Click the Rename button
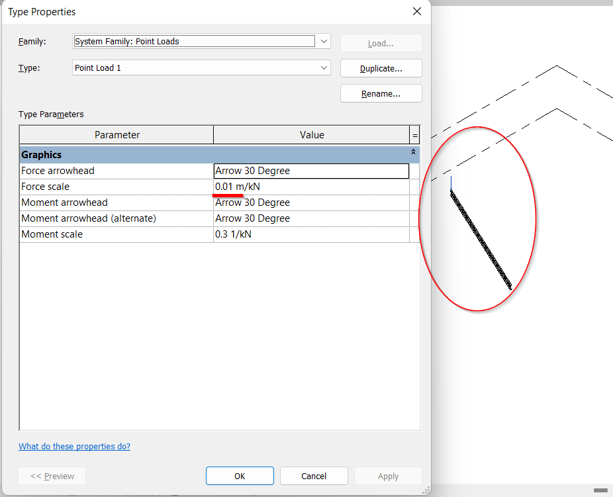The width and height of the screenshot is (613, 497). [381, 93]
